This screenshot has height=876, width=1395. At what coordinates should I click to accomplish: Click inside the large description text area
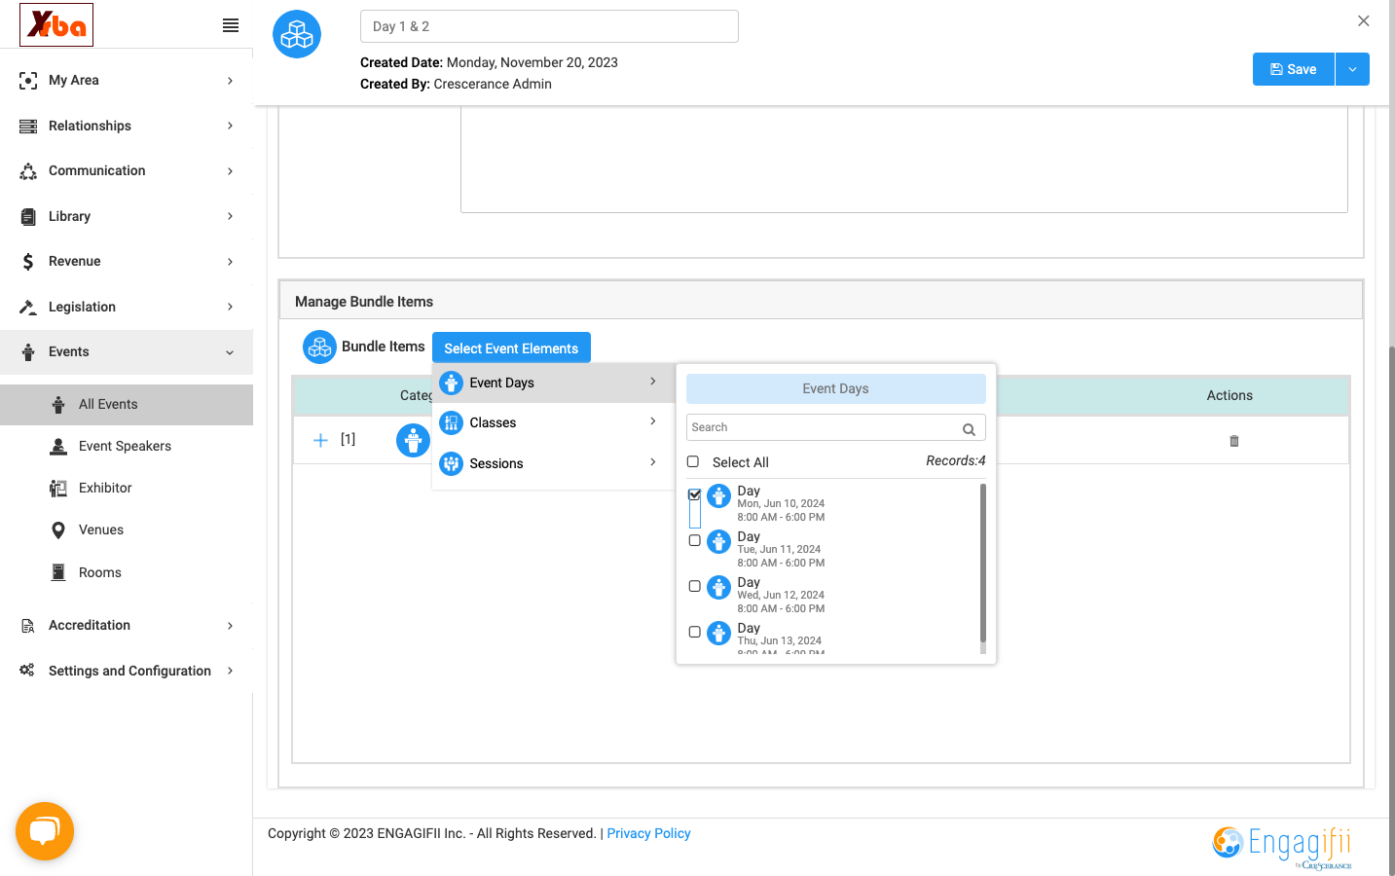pyautogui.click(x=904, y=161)
